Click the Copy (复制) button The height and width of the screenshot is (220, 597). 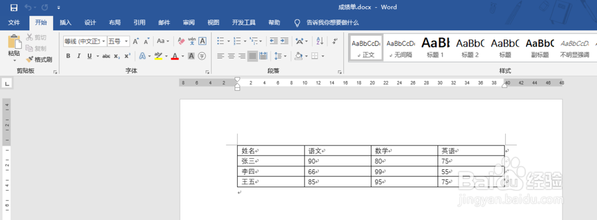pos(36,48)
